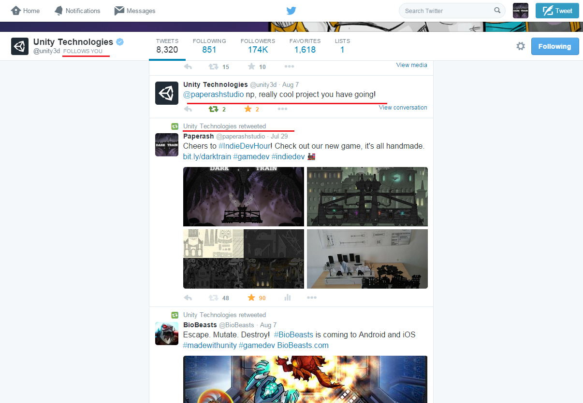Open BioBeasts author name
Viewport: 583px width, 403px height.
[x=200, y=325]
